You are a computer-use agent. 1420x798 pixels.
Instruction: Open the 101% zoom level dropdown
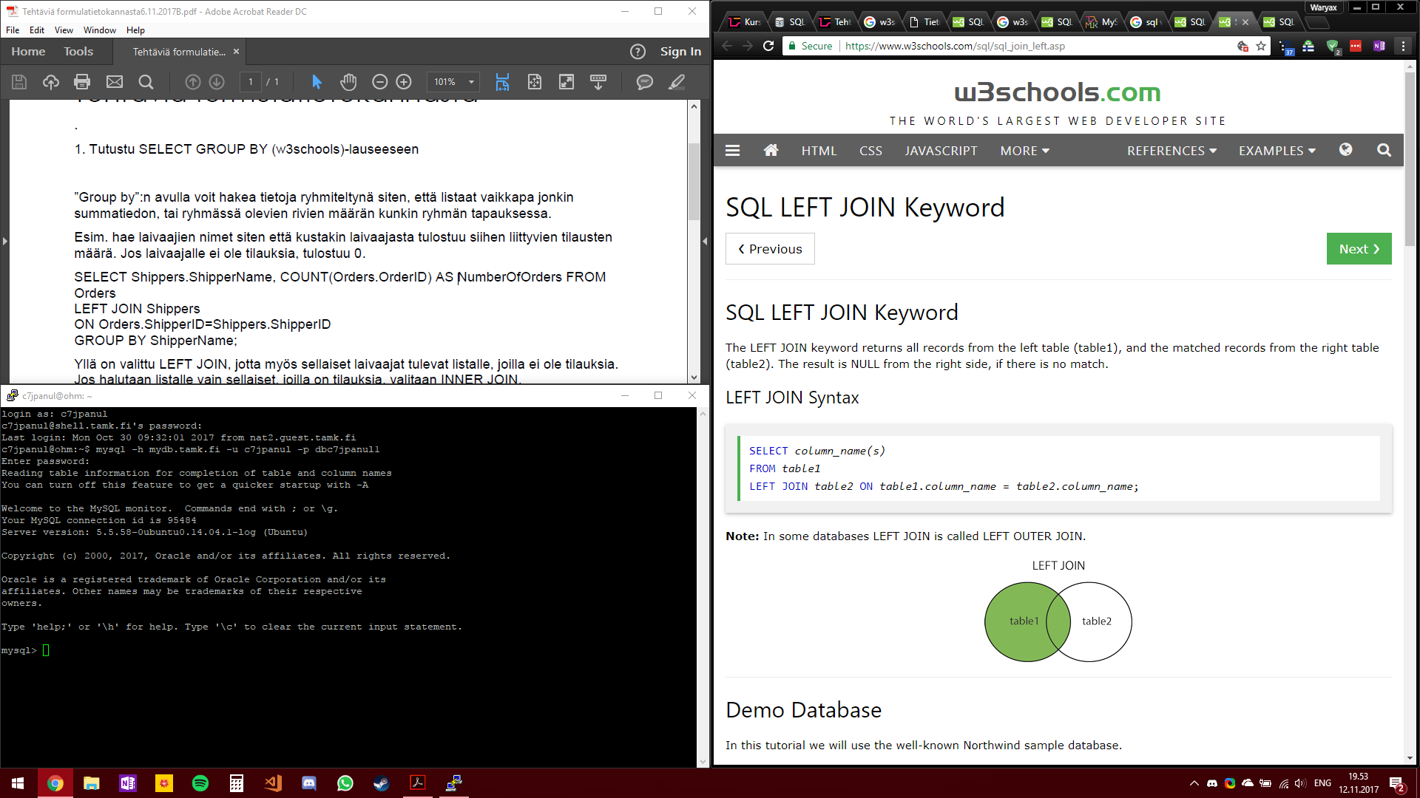(471, 82)
